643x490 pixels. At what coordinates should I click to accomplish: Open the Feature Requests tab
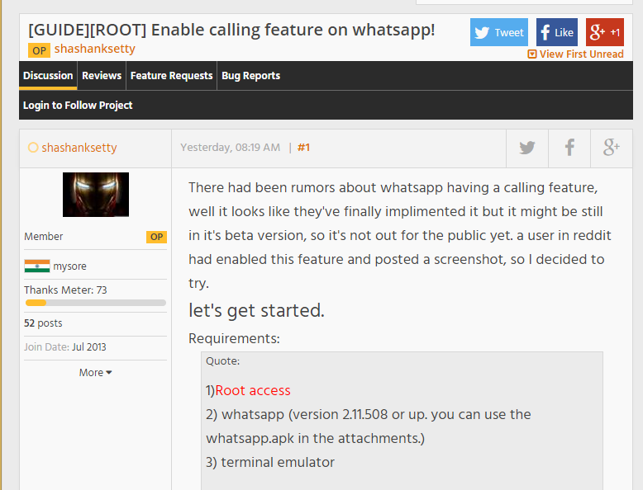click(171, 76)
